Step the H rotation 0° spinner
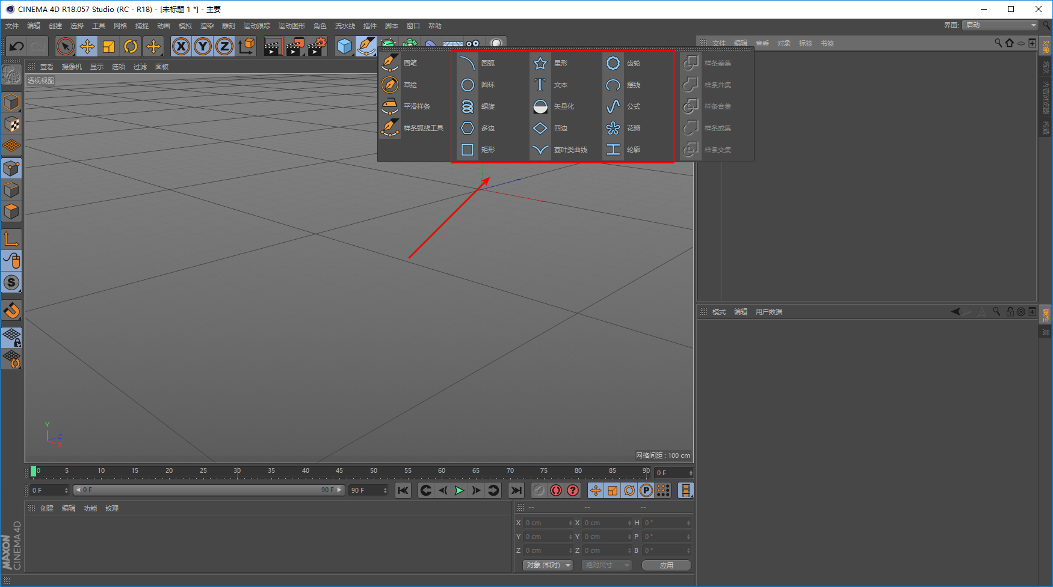The height and width of the screenshot is (587, 1053). [x=690, y=523]
